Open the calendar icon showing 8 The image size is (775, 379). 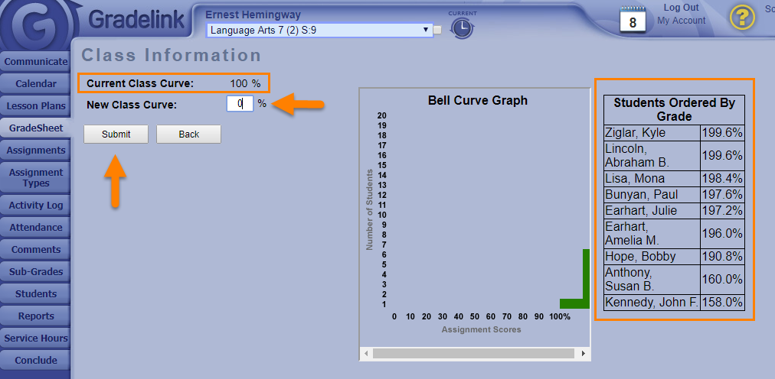coord(633,18)
